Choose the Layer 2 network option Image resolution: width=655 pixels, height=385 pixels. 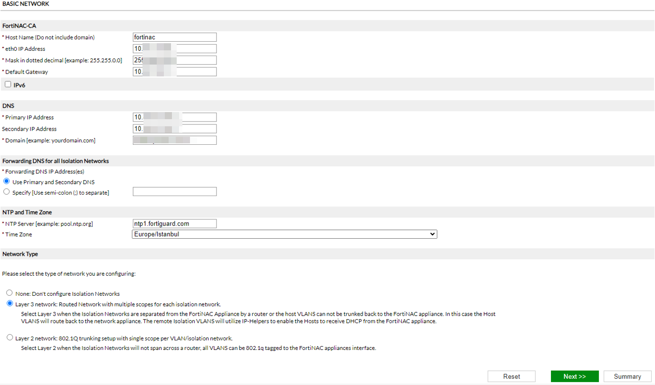9,338
